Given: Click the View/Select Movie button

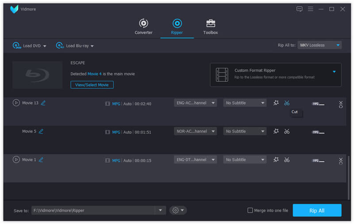Looking at the screenshot, I should point(92,84).
